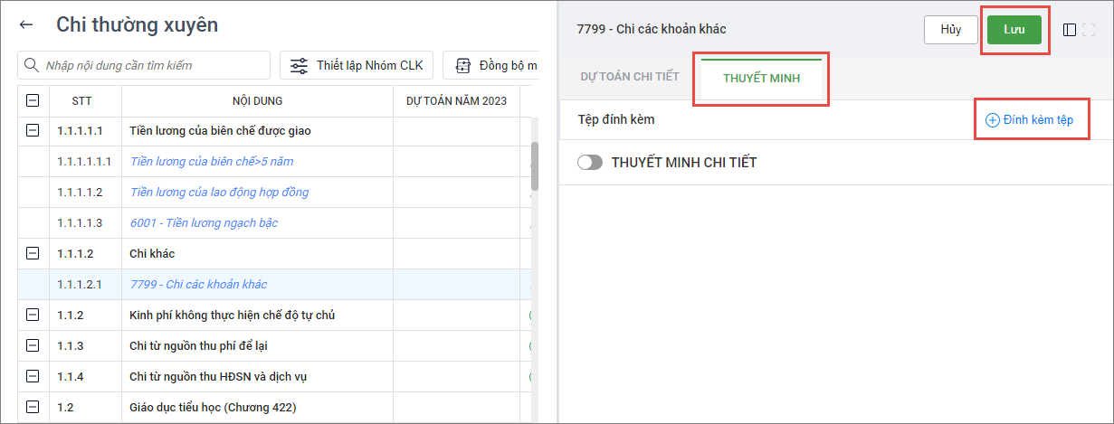
Task: Collapse row 1.1.2 Kinh phí không thực hiện
Action: [x=33, y=316]
